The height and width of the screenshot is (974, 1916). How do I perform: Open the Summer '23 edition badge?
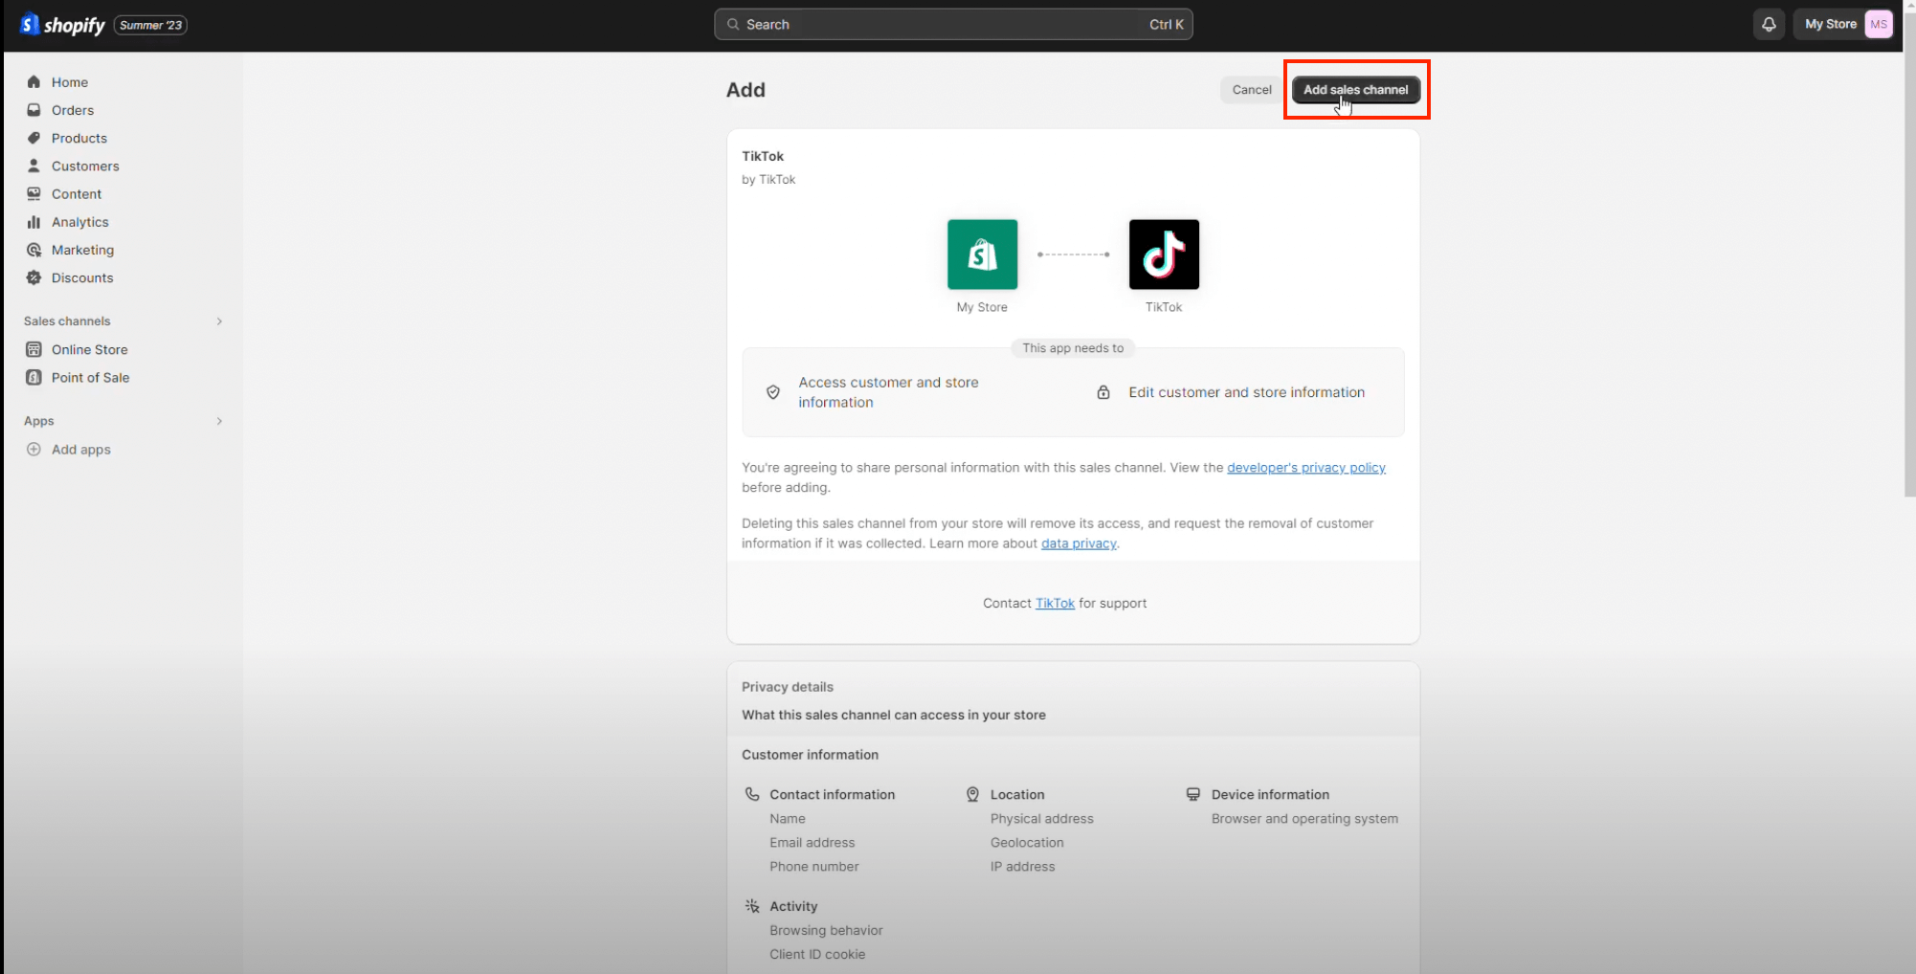coord(150,25)
